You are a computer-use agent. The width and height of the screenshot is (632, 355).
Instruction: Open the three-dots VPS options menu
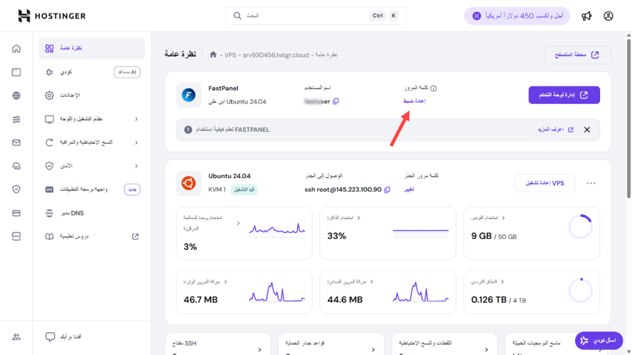[x=591, y=183]
